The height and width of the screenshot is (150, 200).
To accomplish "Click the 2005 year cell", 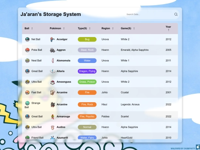I will click(169, 50).
